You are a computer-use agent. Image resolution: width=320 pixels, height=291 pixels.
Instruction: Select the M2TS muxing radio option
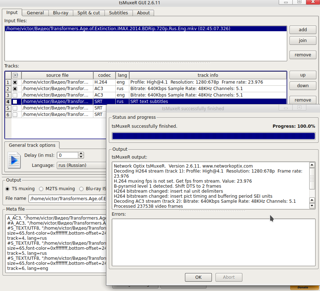pos(42,189)
